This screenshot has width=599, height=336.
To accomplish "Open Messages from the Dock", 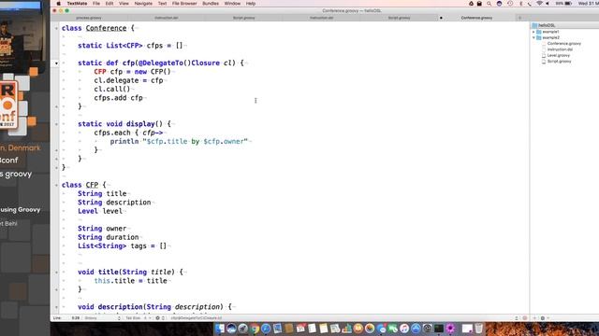I will (382, 329).
